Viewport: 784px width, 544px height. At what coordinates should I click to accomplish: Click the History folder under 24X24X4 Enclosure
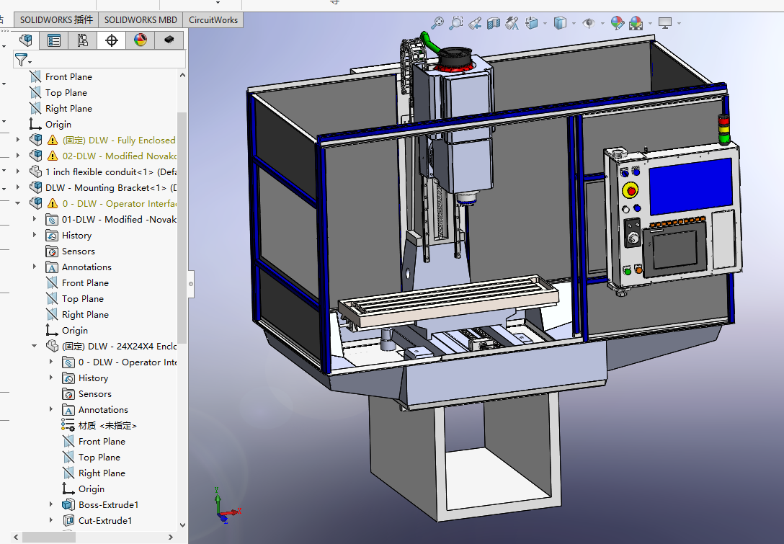[93, 378]
